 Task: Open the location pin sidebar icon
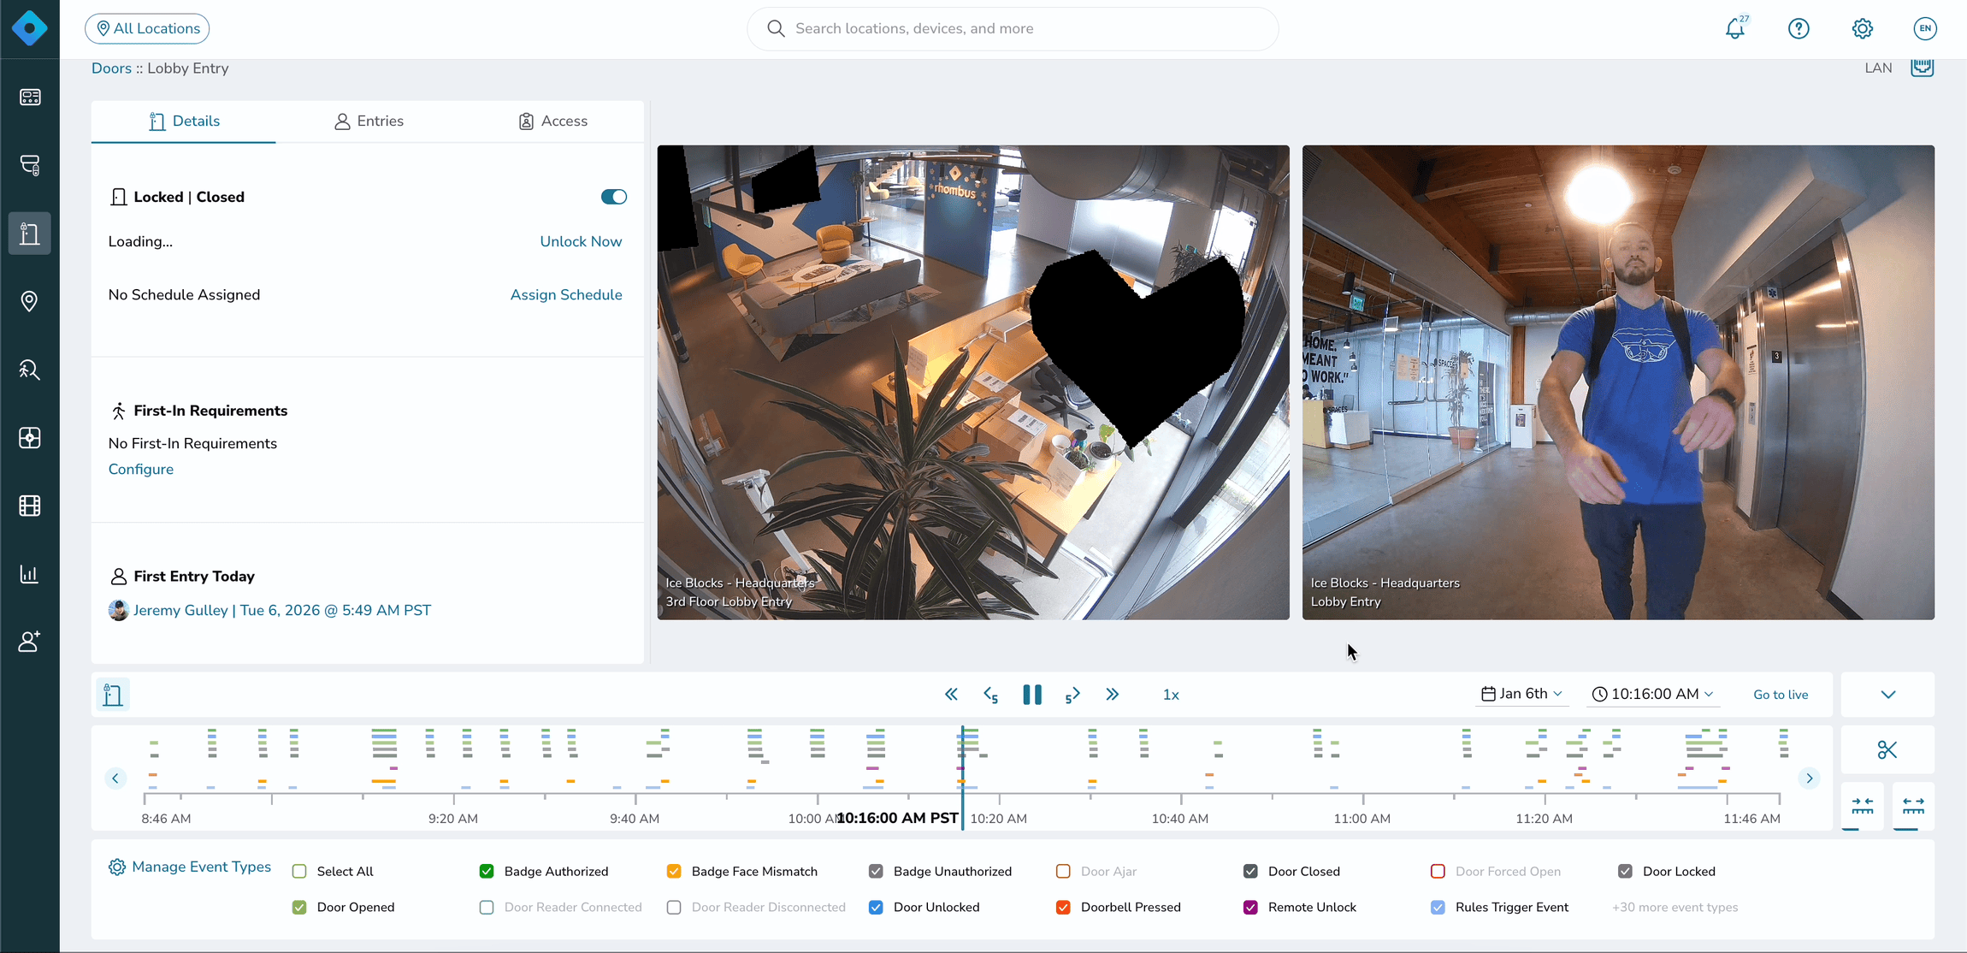[30, 301]
